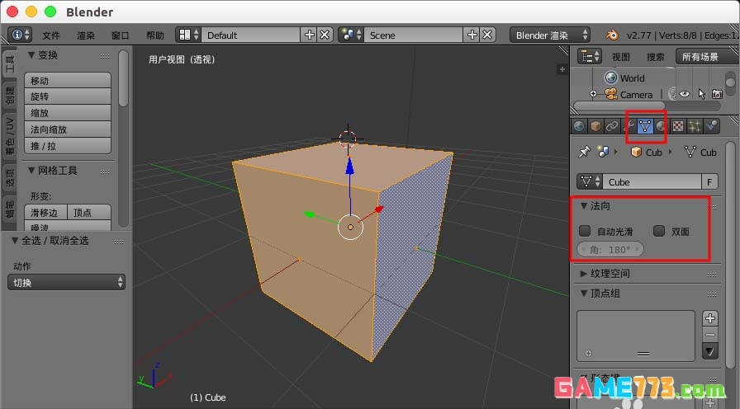Open the 帮助 menu
Viewport: 740px width, 409px height.
(154, 35)
